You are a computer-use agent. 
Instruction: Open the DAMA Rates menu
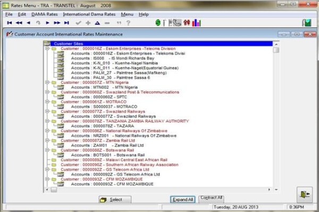(x=44, y=14)
